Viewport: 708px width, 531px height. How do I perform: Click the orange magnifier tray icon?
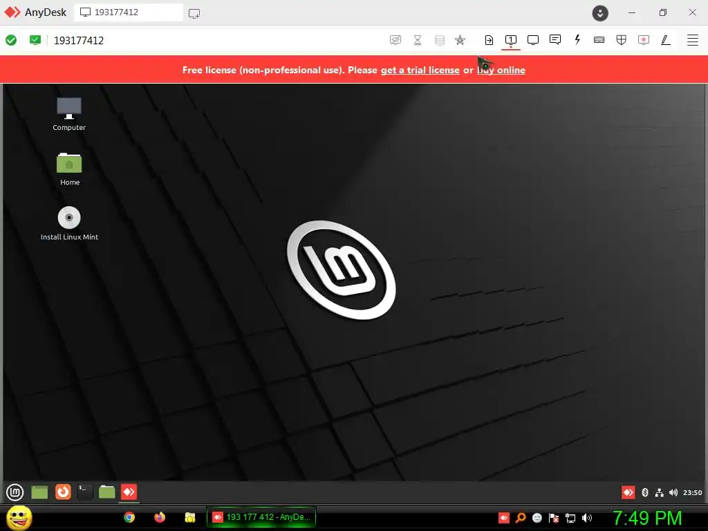pyautogui.click(x=521, y=518)
